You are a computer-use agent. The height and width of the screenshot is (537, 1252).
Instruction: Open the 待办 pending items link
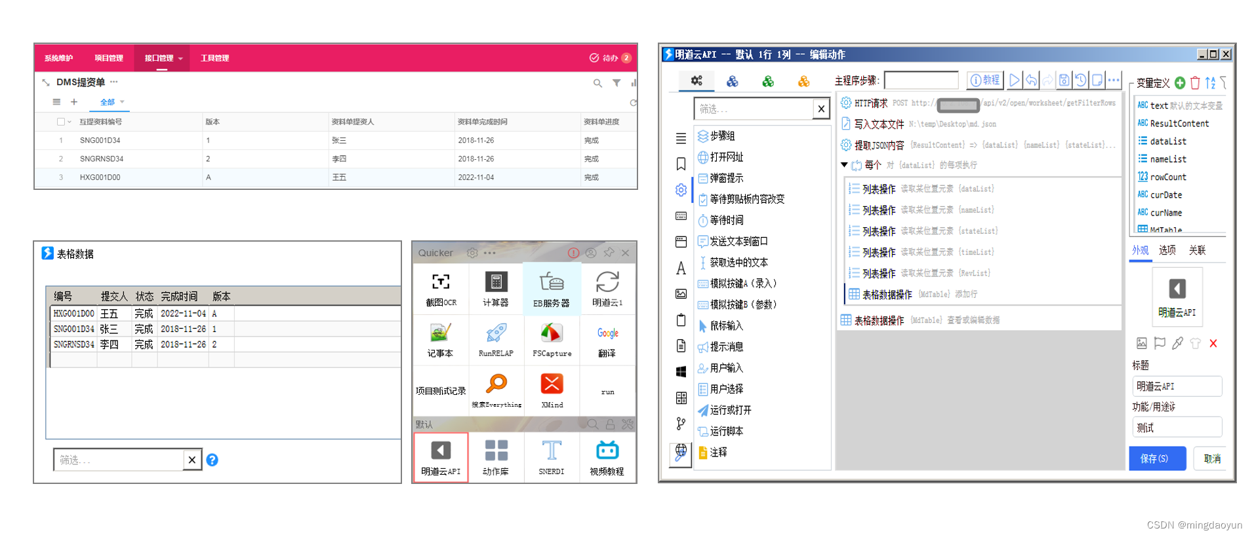(610, 58)
